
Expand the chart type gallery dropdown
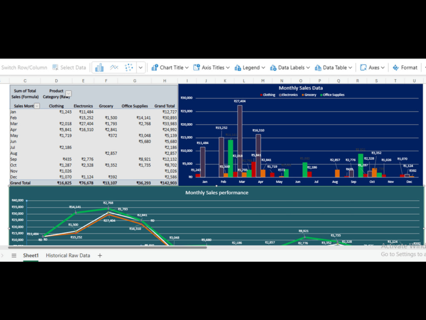141,67
